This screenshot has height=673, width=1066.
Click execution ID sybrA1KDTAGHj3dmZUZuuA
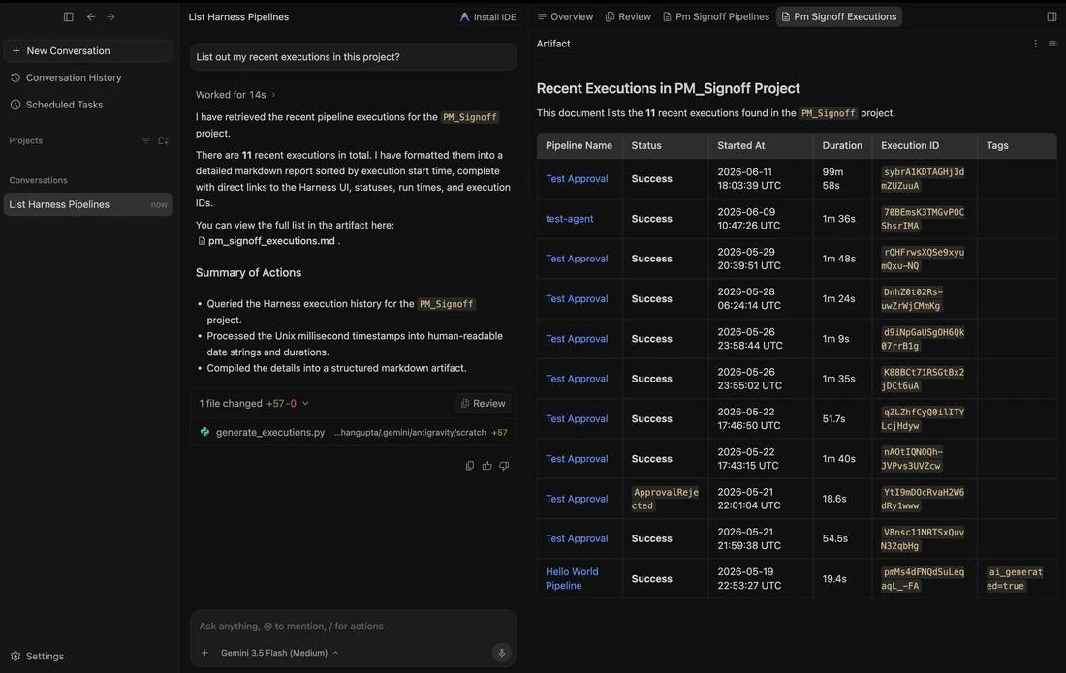tap(923, 178)
